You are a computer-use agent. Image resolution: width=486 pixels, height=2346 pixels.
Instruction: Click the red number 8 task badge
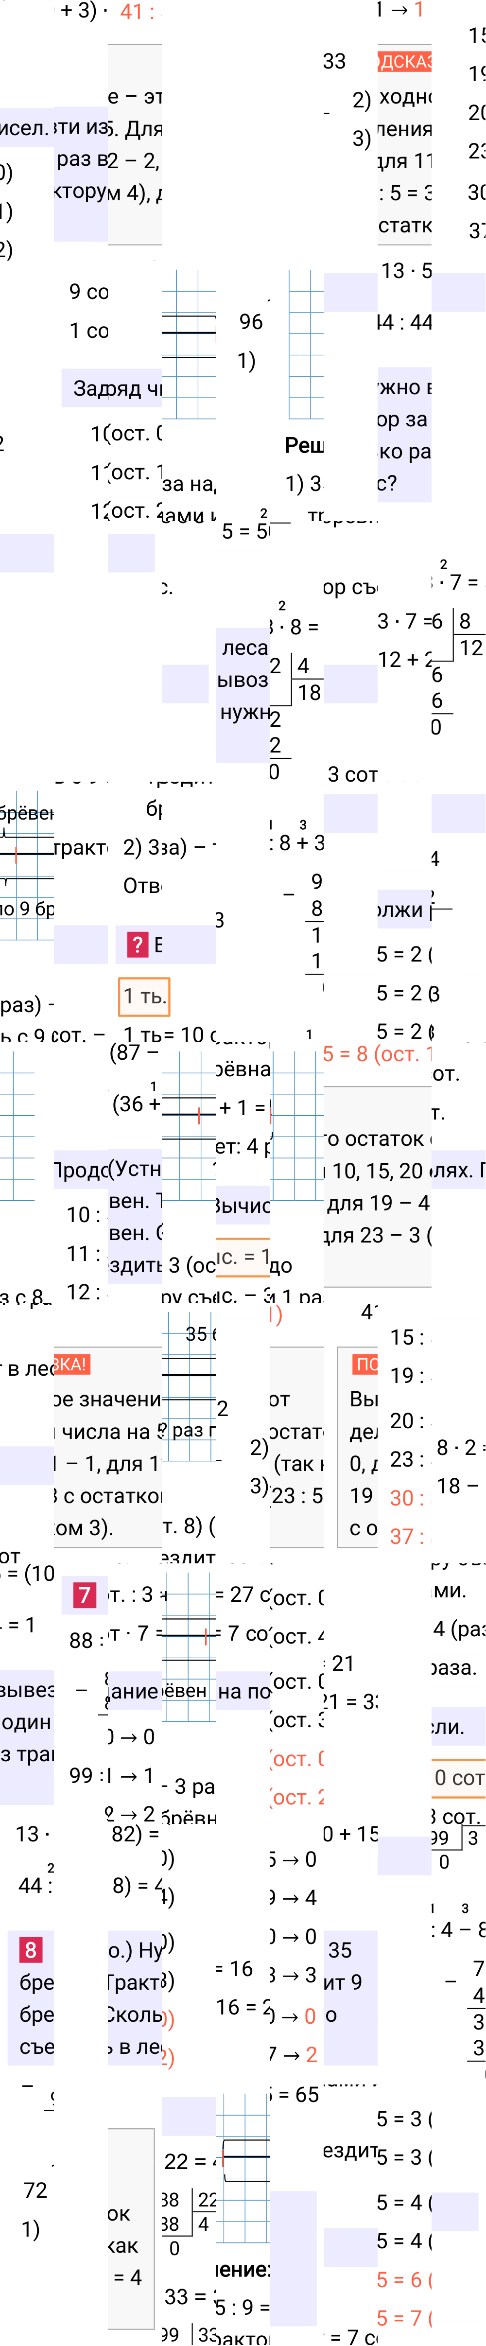(31, 1949)
